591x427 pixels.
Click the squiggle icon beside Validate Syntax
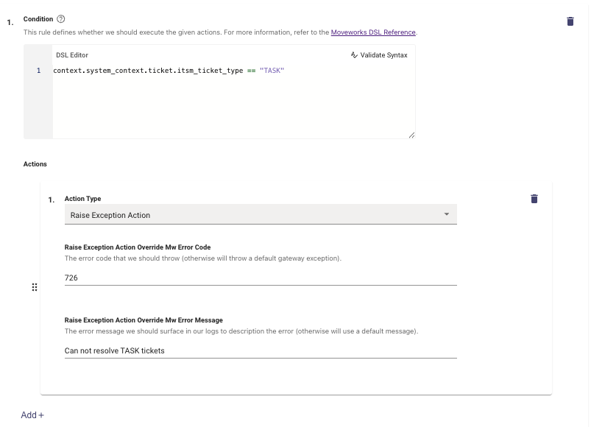click(354, 55)
